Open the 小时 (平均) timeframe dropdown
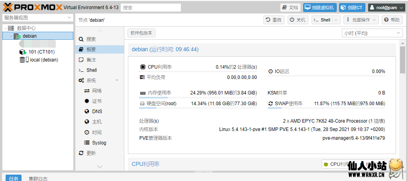 [372, 33]
